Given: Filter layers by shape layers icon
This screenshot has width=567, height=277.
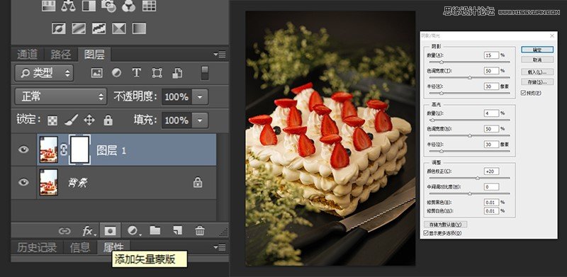Looking at the screenshot, I should pyautogui.click(x=157, y=73).
